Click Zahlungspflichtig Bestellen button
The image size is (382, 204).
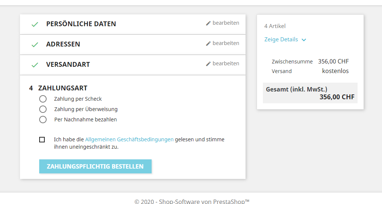click(95, 166)
